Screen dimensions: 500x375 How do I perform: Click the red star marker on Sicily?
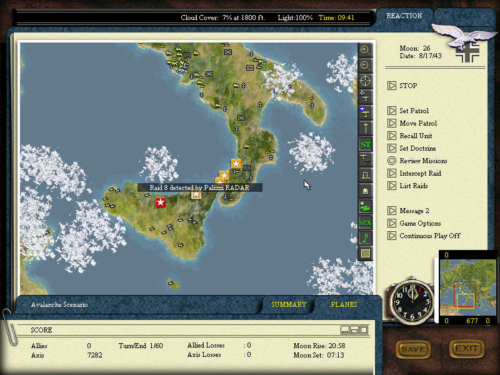point(161,202)
